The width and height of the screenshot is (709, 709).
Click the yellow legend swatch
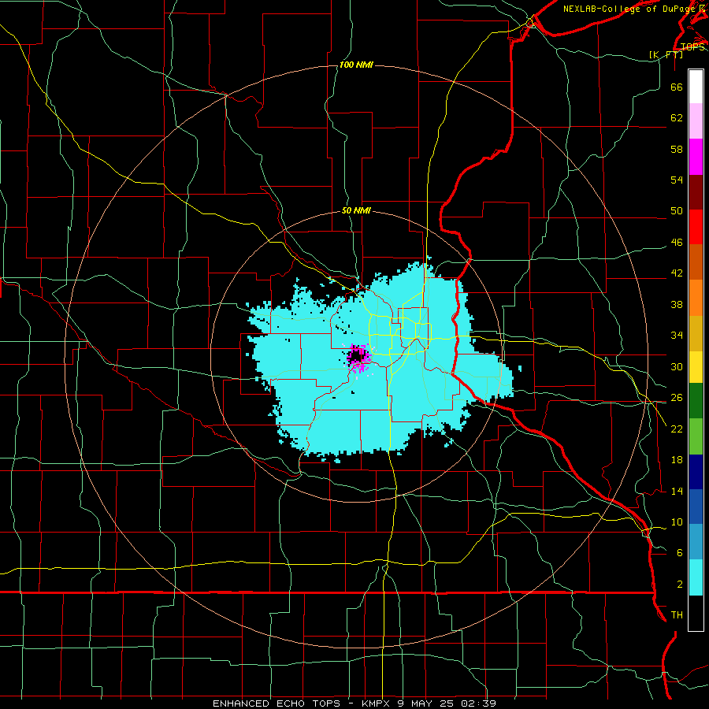pos(696,367)
